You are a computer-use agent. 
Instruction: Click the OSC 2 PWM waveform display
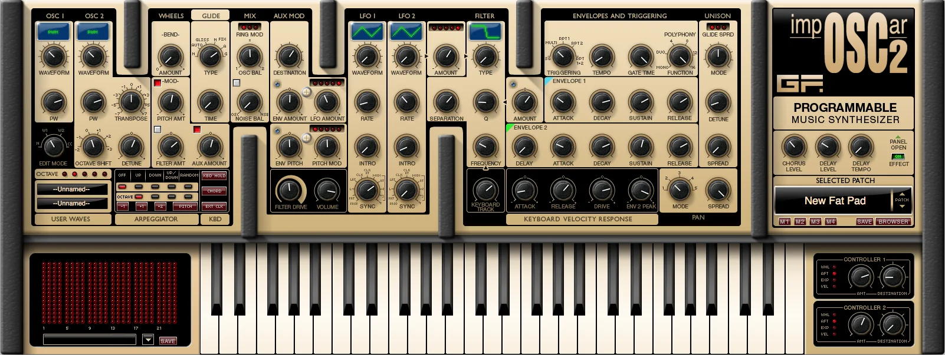[93, 32]
